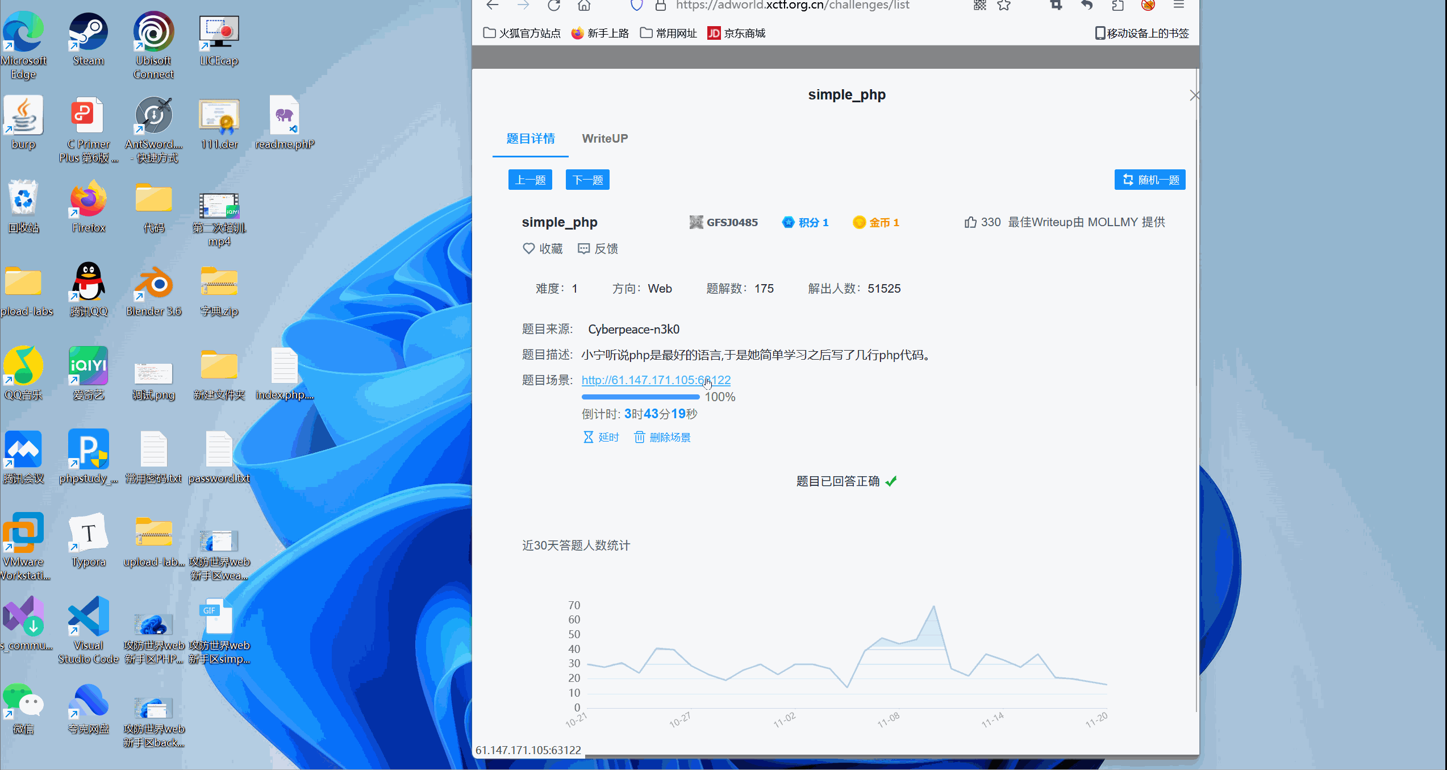Viewport: 1447px width, 770px height.
Task: Switch to the WriteUP tab
Action: tap(604, 138)
